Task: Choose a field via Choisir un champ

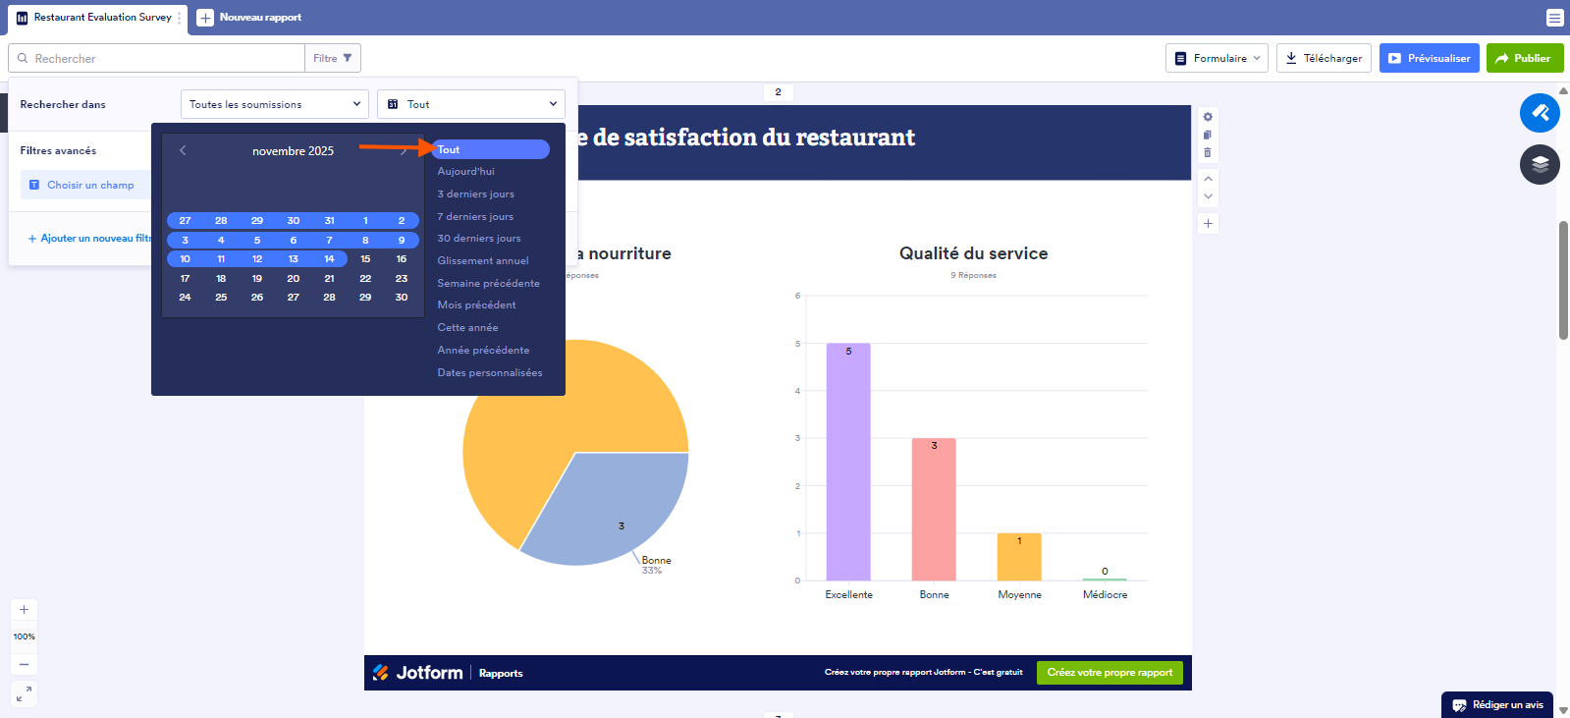Action: tap(86, 185)
